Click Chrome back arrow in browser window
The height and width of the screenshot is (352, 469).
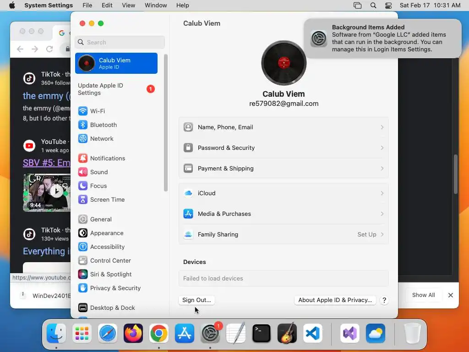tap(20, 49)
